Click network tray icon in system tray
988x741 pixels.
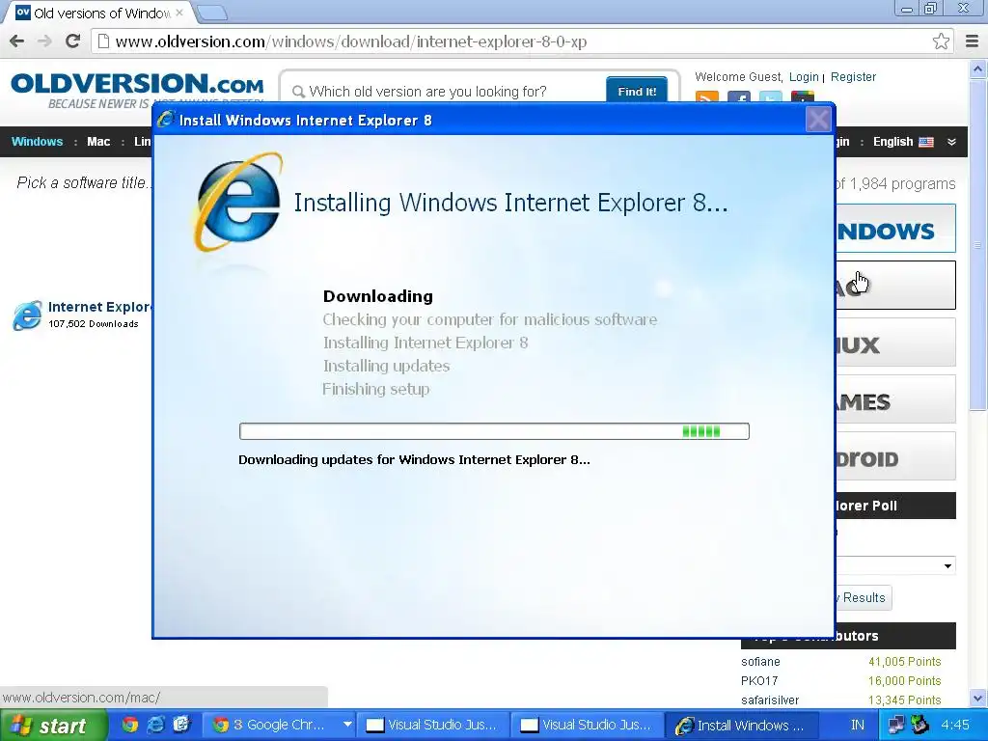tap(895, 725)
